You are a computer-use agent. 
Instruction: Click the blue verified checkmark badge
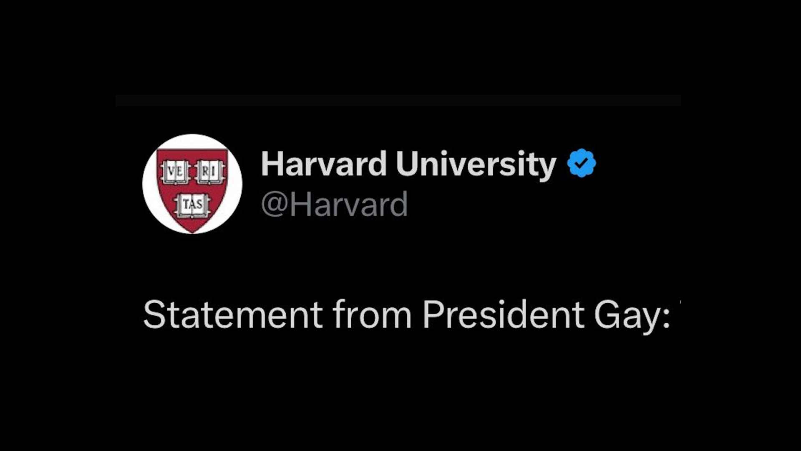(581, 163)
